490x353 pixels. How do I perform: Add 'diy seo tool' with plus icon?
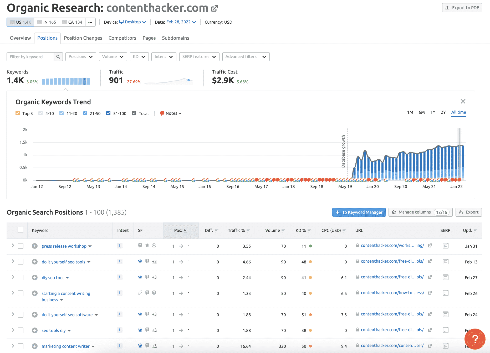35,278
